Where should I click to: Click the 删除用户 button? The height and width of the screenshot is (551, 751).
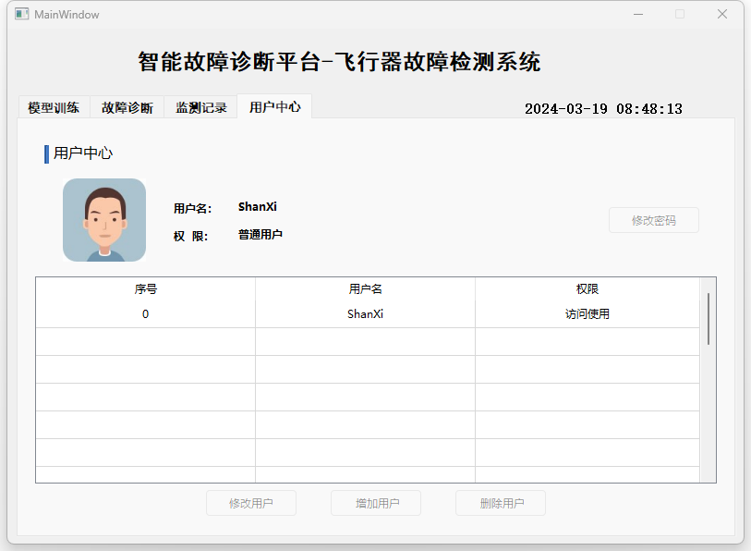point(501,503)
